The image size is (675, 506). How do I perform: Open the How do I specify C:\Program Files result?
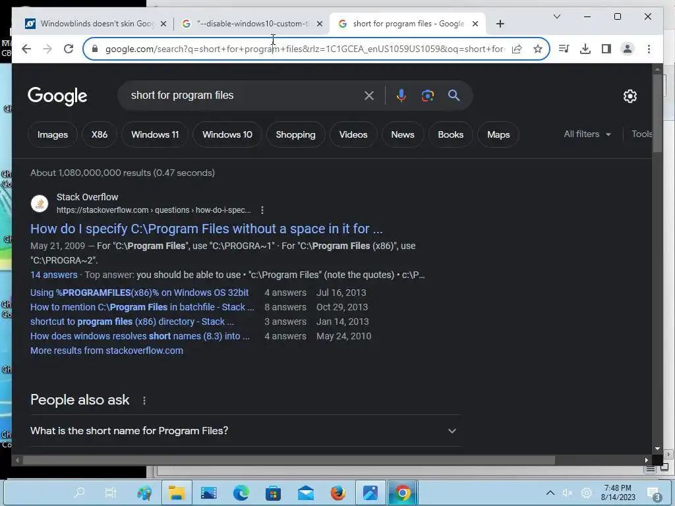[206, 229]
